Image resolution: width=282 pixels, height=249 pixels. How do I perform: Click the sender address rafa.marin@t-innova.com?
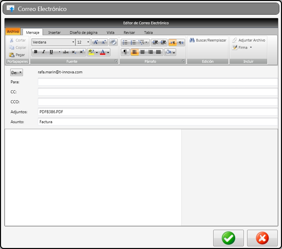60,72
